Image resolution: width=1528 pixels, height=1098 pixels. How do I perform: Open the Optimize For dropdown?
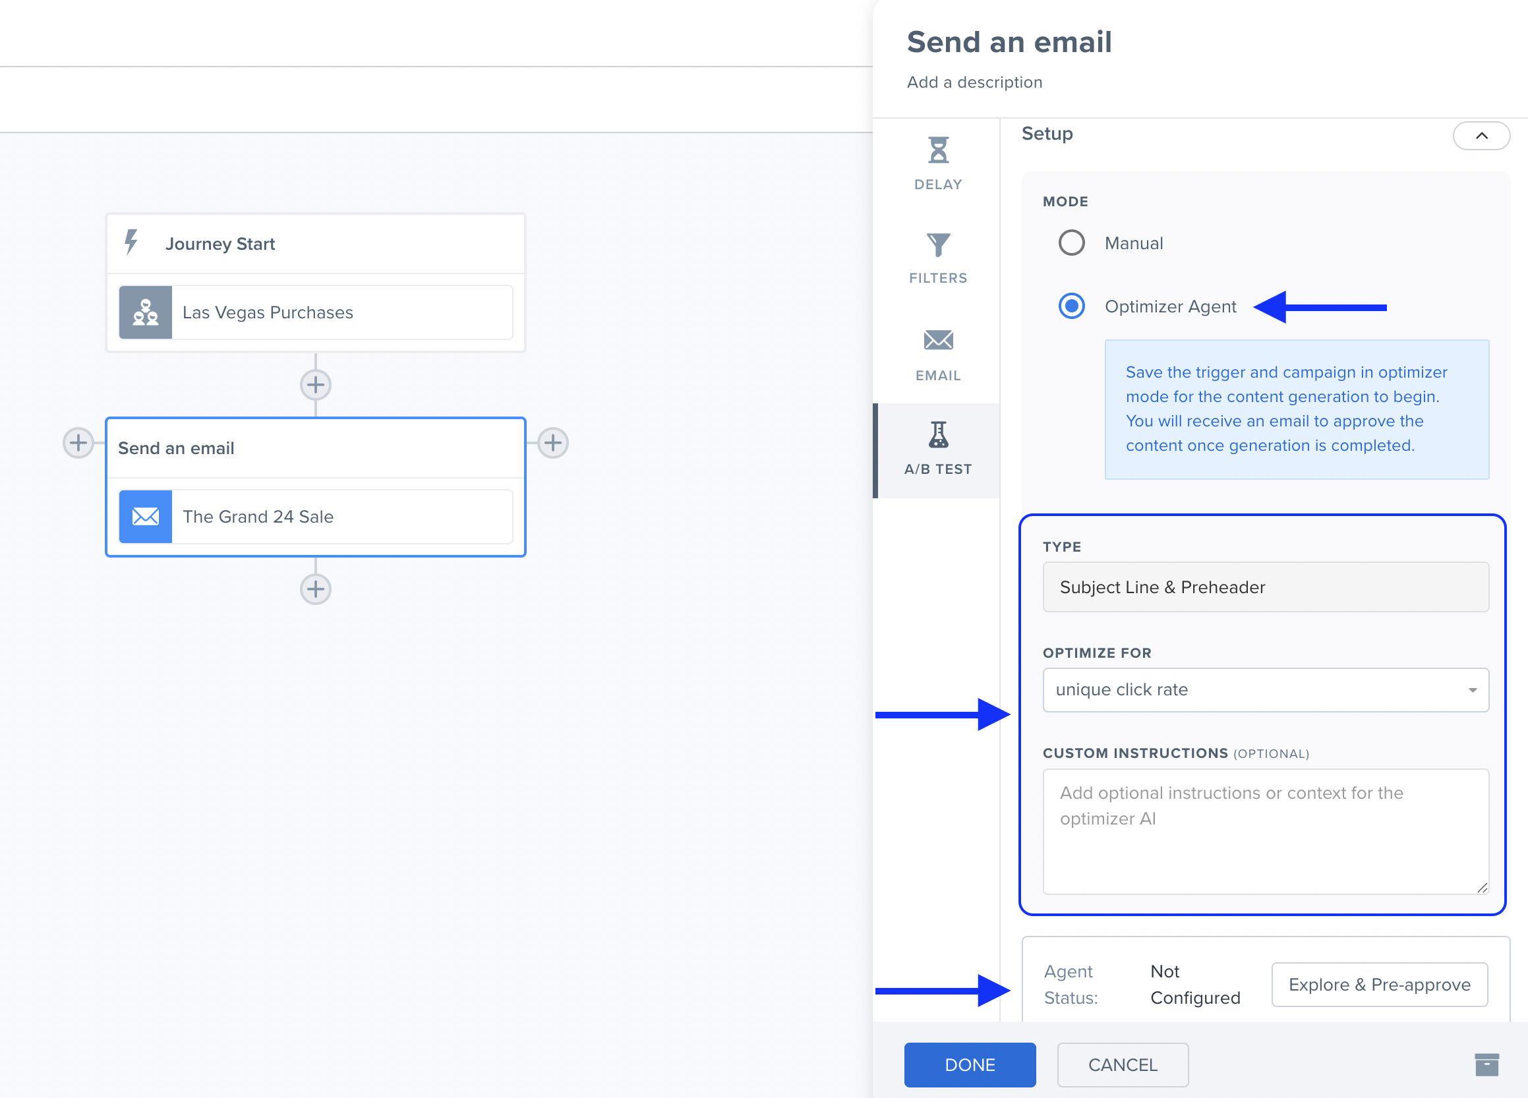[x=1265, y=690]
